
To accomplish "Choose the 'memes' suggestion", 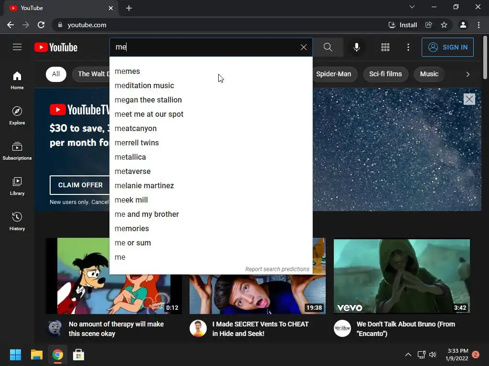I will 211,71.
